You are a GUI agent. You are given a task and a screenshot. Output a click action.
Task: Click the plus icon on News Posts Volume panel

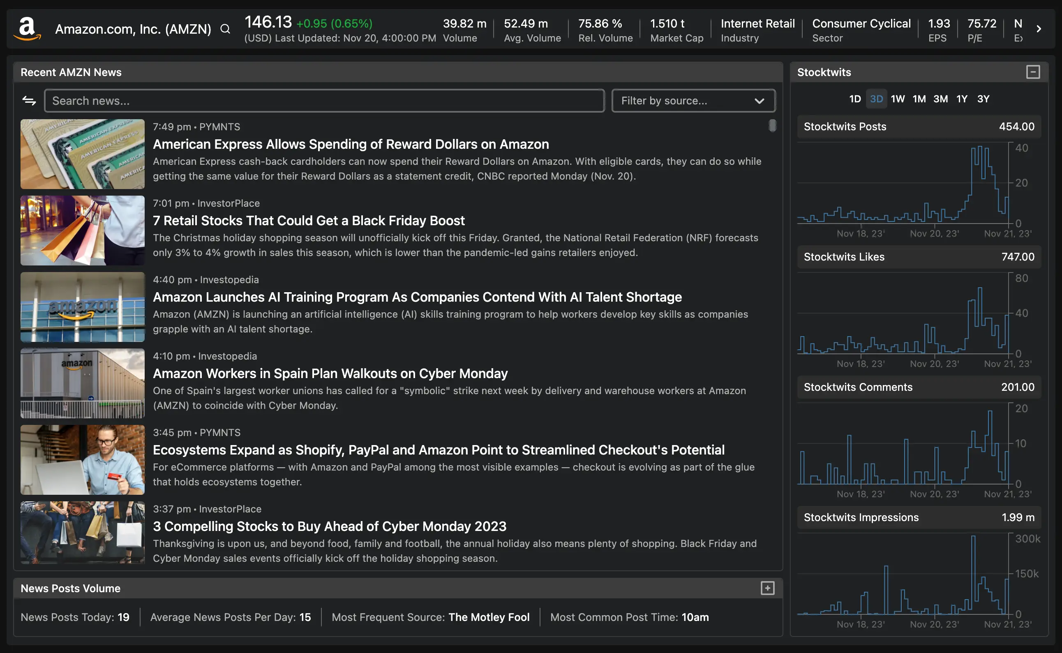coord(767,588)
